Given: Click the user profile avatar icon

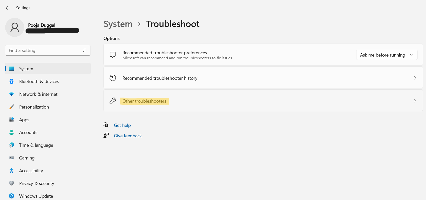Looking at the screenshot, I should tap(15, 28).
